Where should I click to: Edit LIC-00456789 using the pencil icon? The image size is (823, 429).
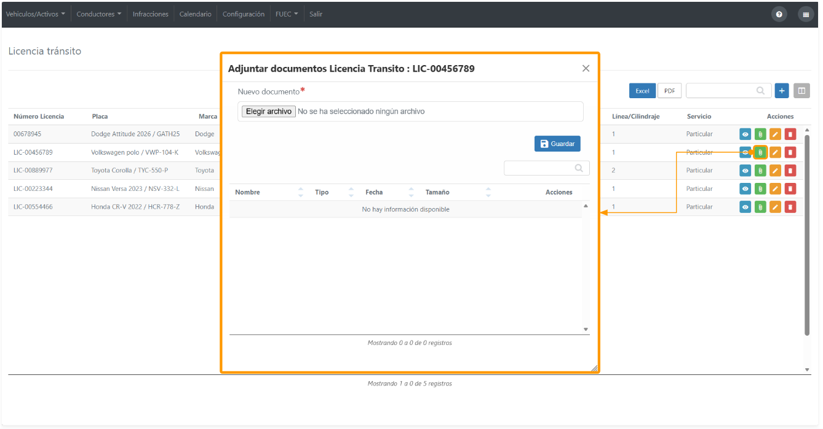click(x=775, y=152)
